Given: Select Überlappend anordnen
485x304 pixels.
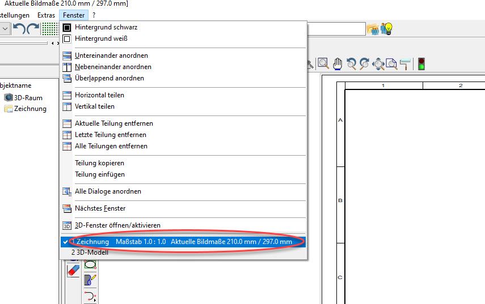Looking at the screenshot, I should (x=183, y=78).
